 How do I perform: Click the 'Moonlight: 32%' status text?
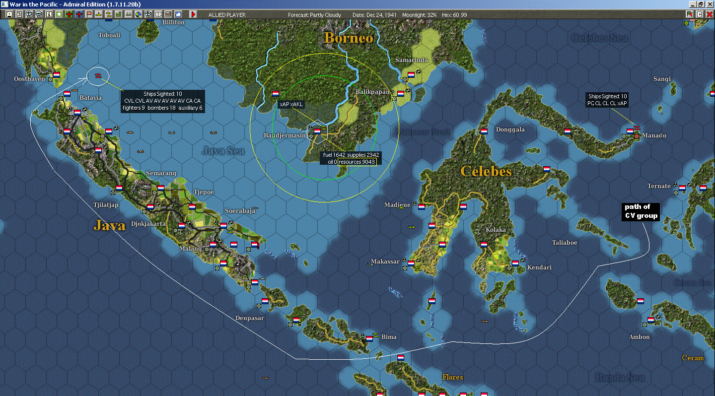[x=420, y=15]
